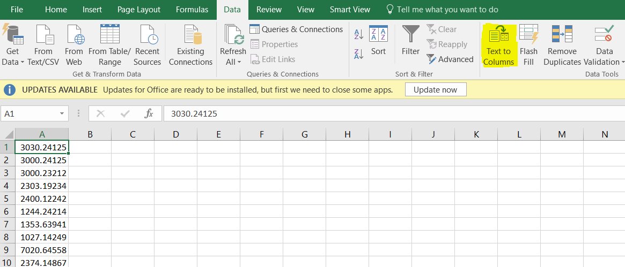
Task: Go to the Formulas tab
Action: tap(192, 10)
